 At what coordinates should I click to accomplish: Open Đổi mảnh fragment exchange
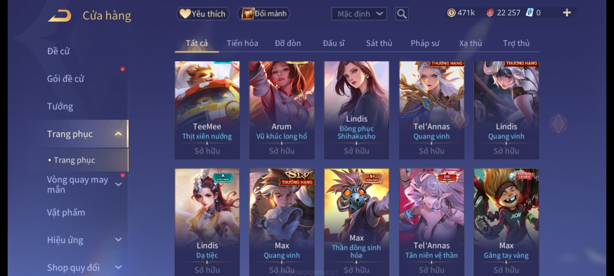264,14
